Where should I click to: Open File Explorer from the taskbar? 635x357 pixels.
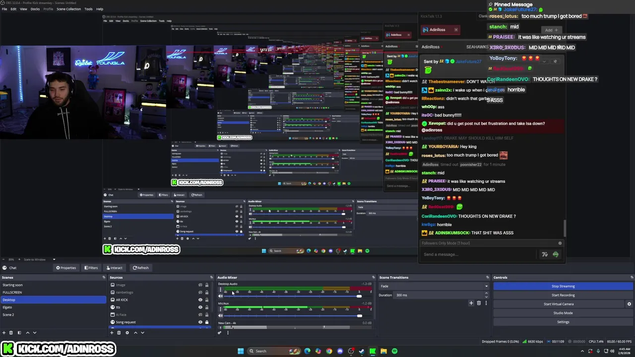coord(383,351)
